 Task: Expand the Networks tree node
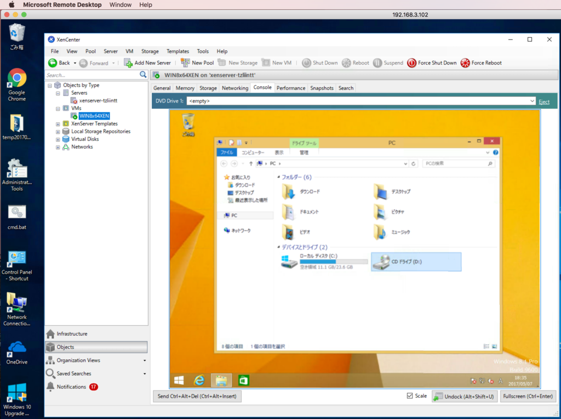(58, 147)
